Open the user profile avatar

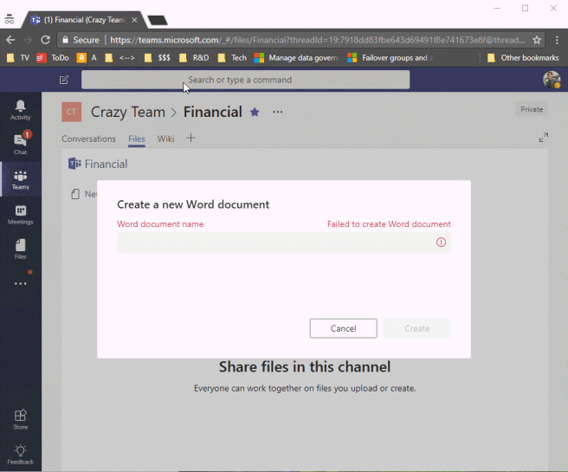[x=552, y=80]
